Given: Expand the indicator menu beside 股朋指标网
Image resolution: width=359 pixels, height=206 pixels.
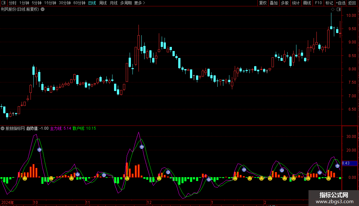Looking at the screenshot, I should pos(3,128).
